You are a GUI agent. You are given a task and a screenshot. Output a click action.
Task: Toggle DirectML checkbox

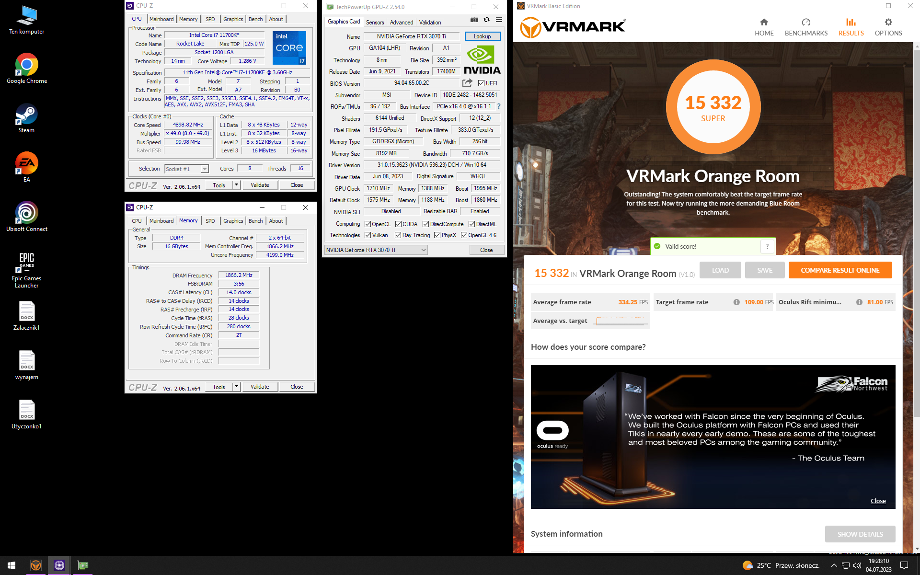coord(471,224)
